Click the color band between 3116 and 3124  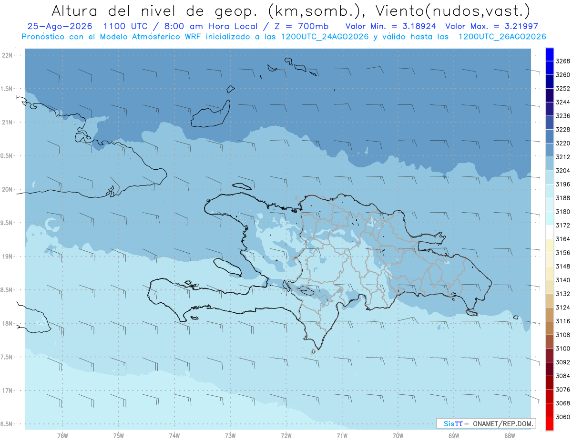click(x=550, y=314)
